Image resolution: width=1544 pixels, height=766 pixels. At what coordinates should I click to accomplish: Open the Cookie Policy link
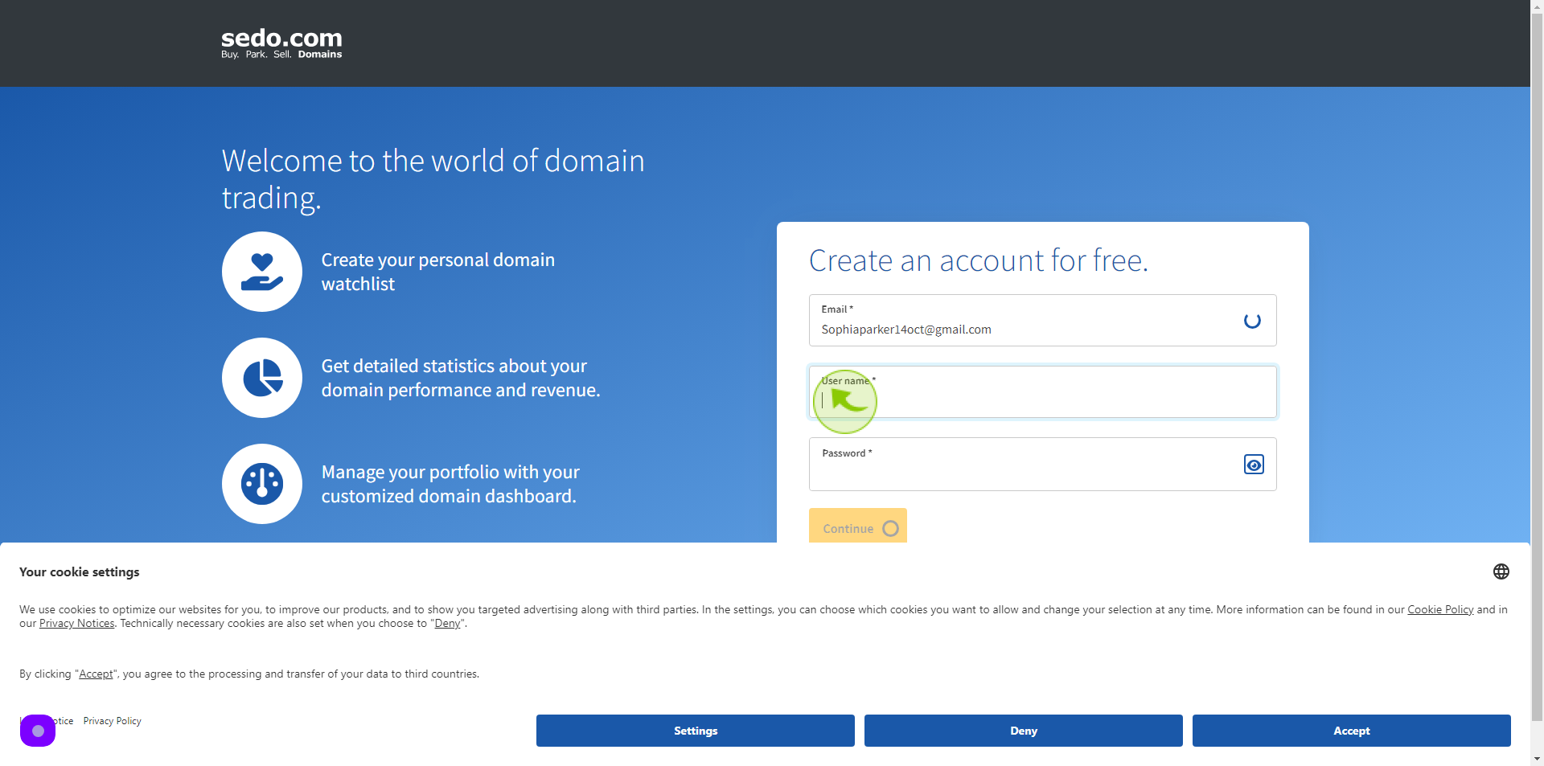[1440, 610]
